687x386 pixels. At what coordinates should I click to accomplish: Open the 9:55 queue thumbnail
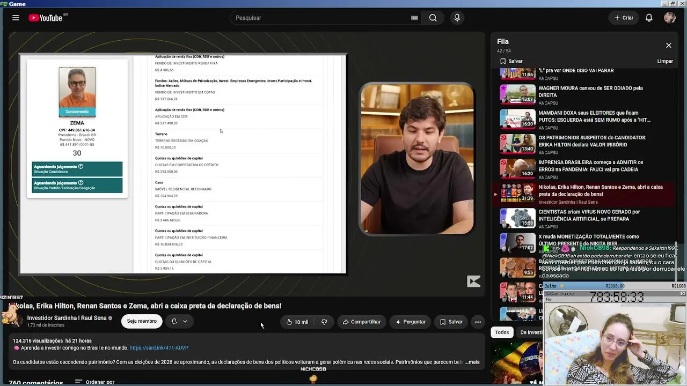pos(517,267)
